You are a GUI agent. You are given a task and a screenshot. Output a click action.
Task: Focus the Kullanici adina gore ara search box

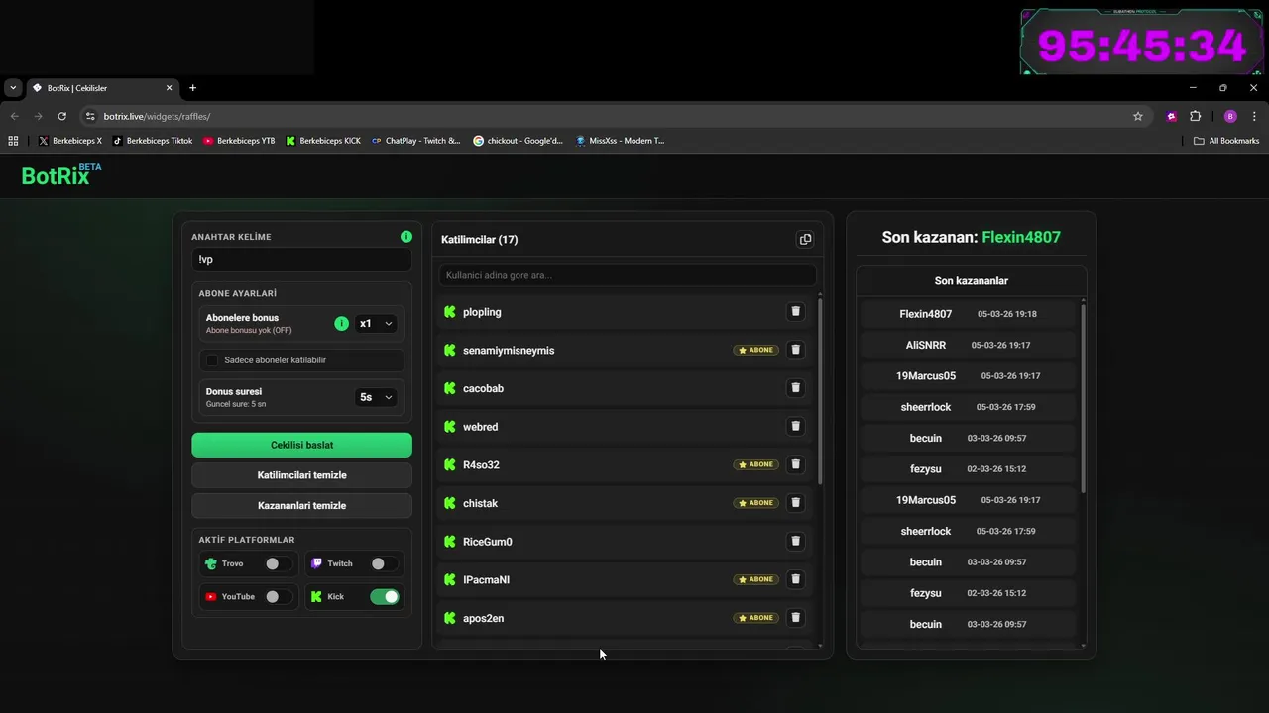[628, 275]
